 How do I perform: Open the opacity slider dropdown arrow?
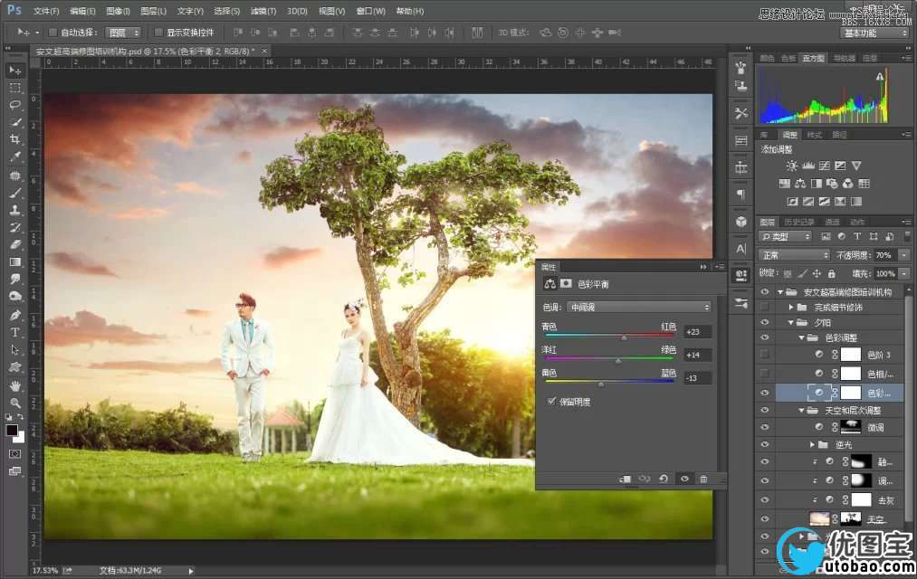coord(904,255)
